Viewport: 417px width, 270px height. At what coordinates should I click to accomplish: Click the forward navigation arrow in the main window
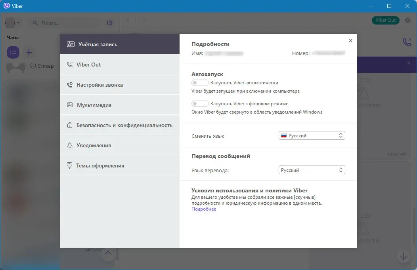144,20
